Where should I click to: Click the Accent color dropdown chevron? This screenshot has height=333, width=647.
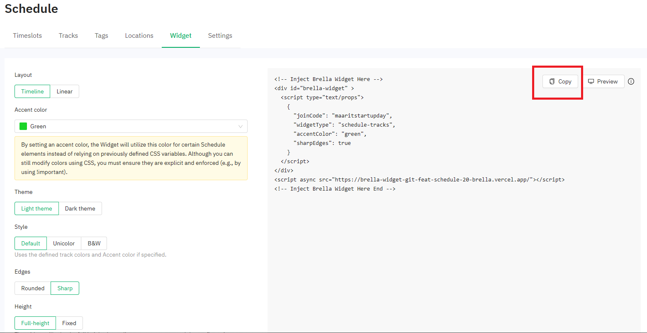[x=241, y=126]
